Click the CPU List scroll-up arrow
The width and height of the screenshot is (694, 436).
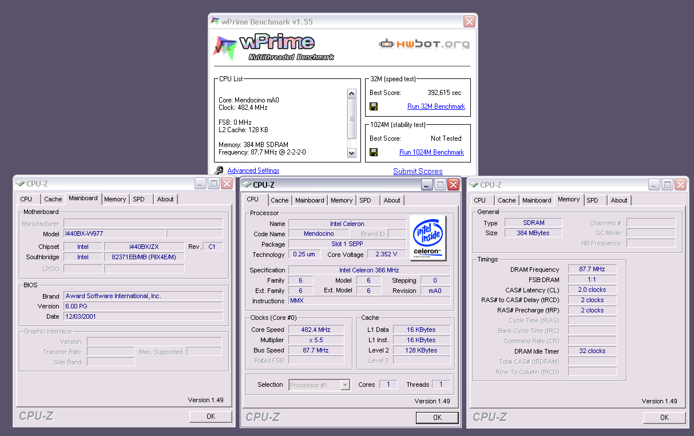pyautogui.click(x=352, y=93)
